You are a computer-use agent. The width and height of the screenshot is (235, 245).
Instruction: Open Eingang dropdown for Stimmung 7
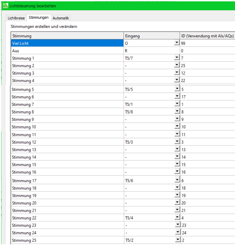[177, 104]
